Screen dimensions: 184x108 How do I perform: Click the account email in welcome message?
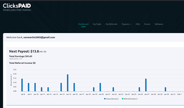coord(39,37)
